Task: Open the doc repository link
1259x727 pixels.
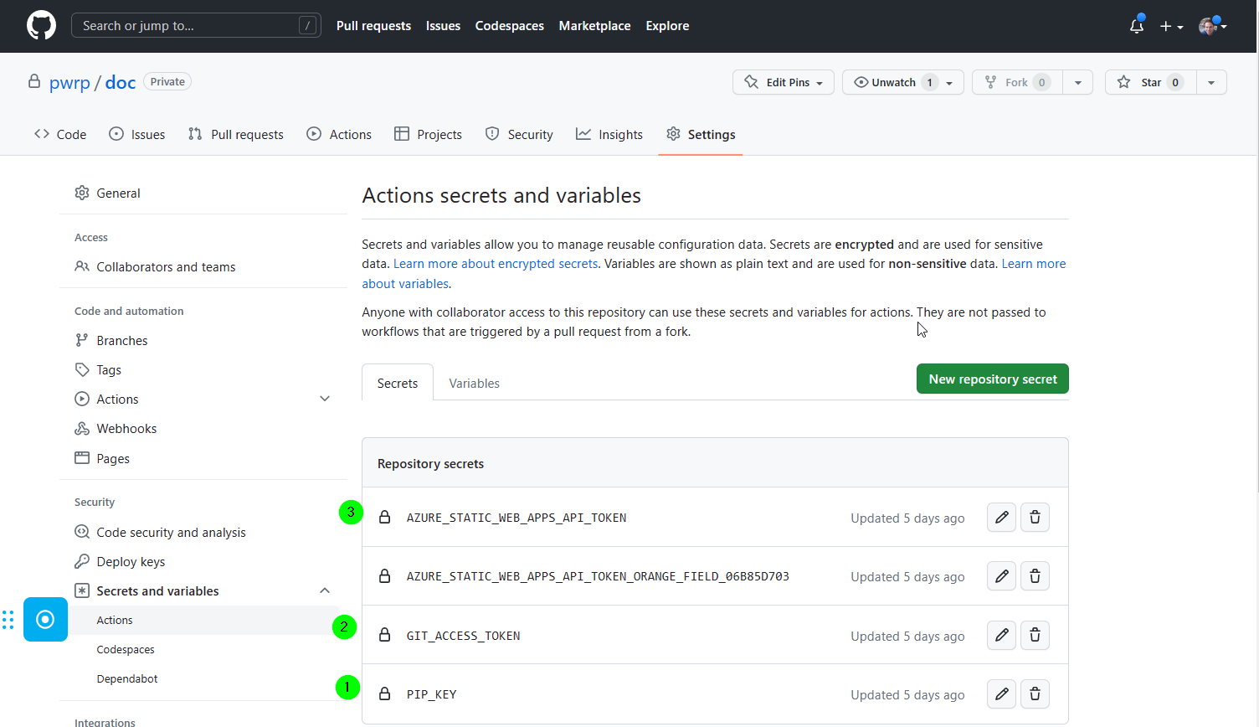Action: tap(121, 82)
